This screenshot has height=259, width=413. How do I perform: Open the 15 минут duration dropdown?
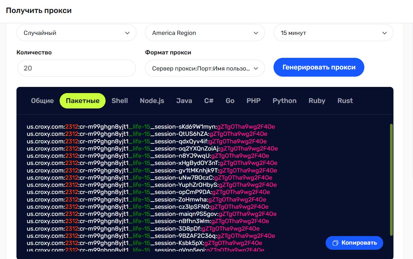tap(333, 33)
